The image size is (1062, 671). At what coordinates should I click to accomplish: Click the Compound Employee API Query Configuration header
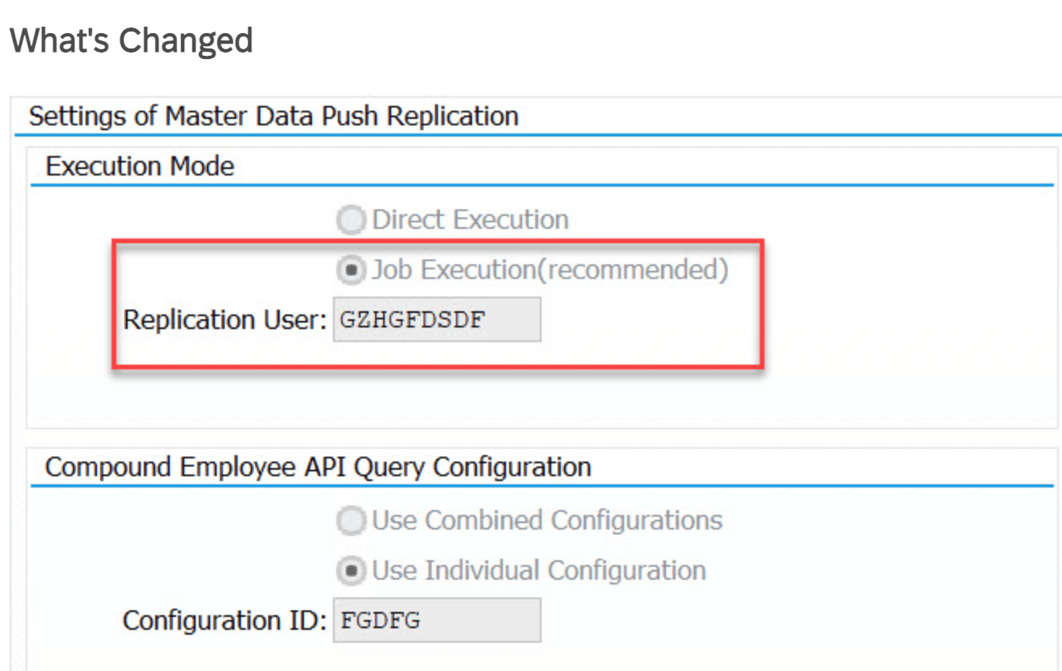[318, 467]
